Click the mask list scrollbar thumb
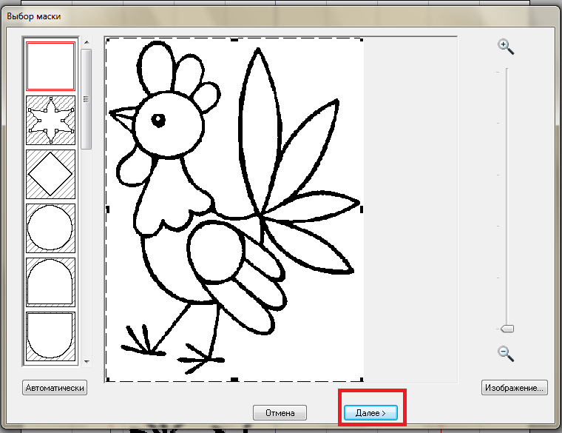Image resolution: width=562 pixels, height=433 pixels. coord(87,98)
